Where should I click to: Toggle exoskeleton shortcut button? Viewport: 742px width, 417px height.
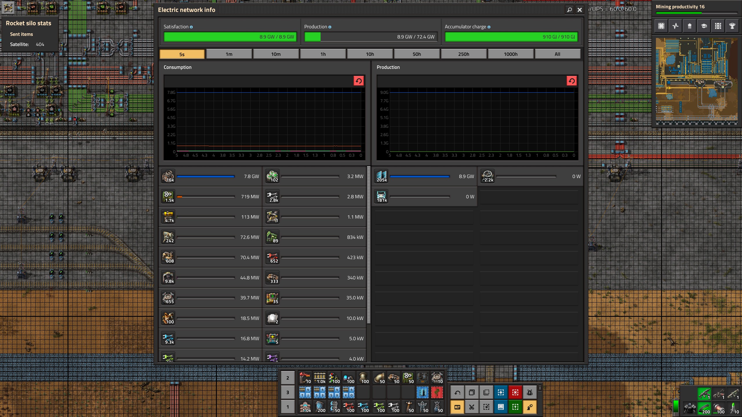pos(530,407)
